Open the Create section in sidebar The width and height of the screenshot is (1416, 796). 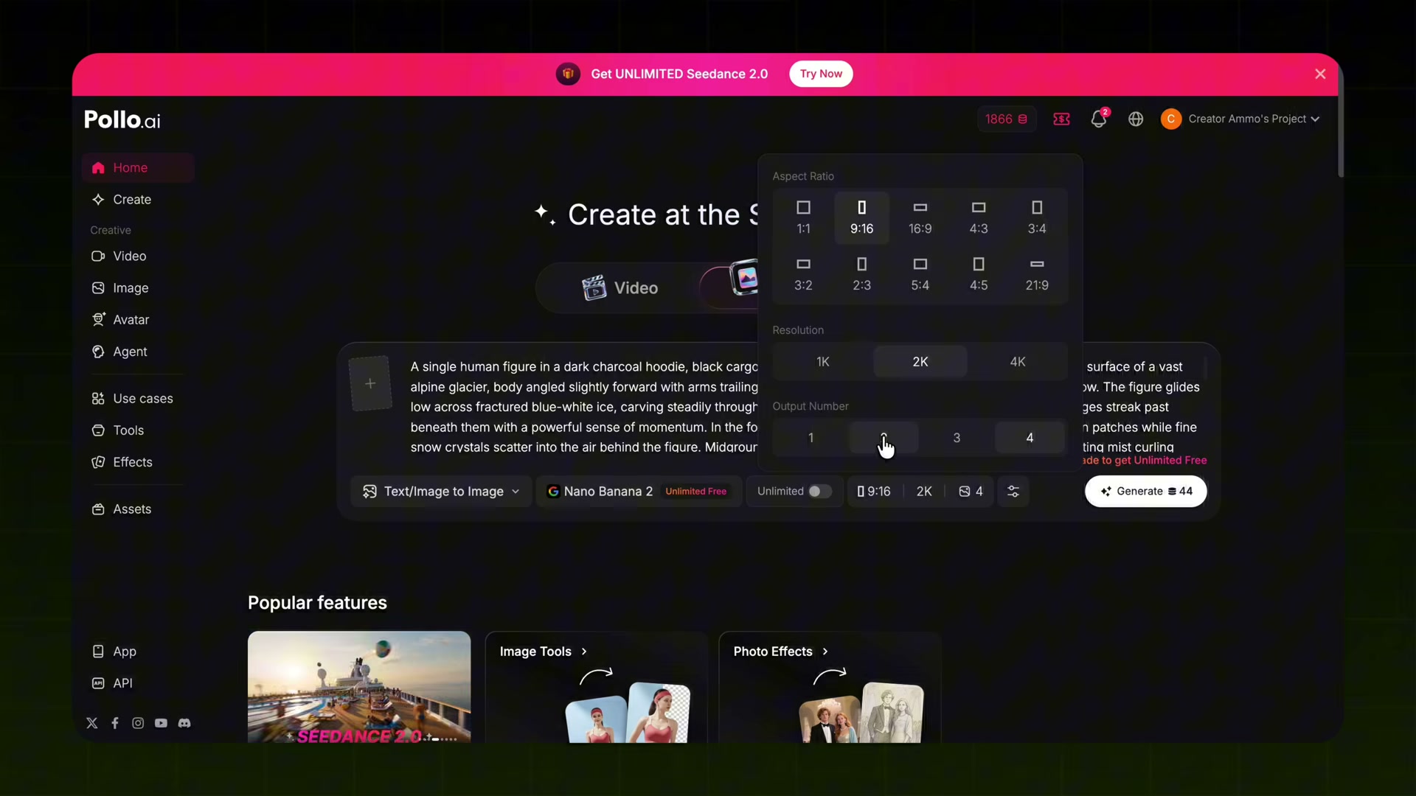tap(138, 200)
